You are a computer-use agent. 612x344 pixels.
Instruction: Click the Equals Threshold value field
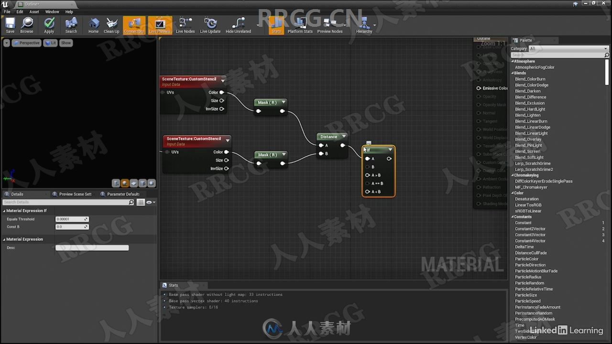coord(72,219)
